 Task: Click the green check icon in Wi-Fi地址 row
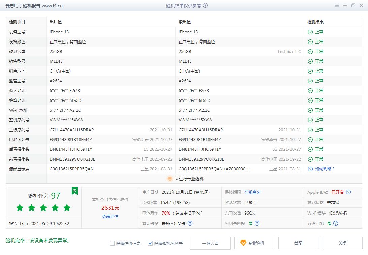pyautogui.click(x=310, y=110)
